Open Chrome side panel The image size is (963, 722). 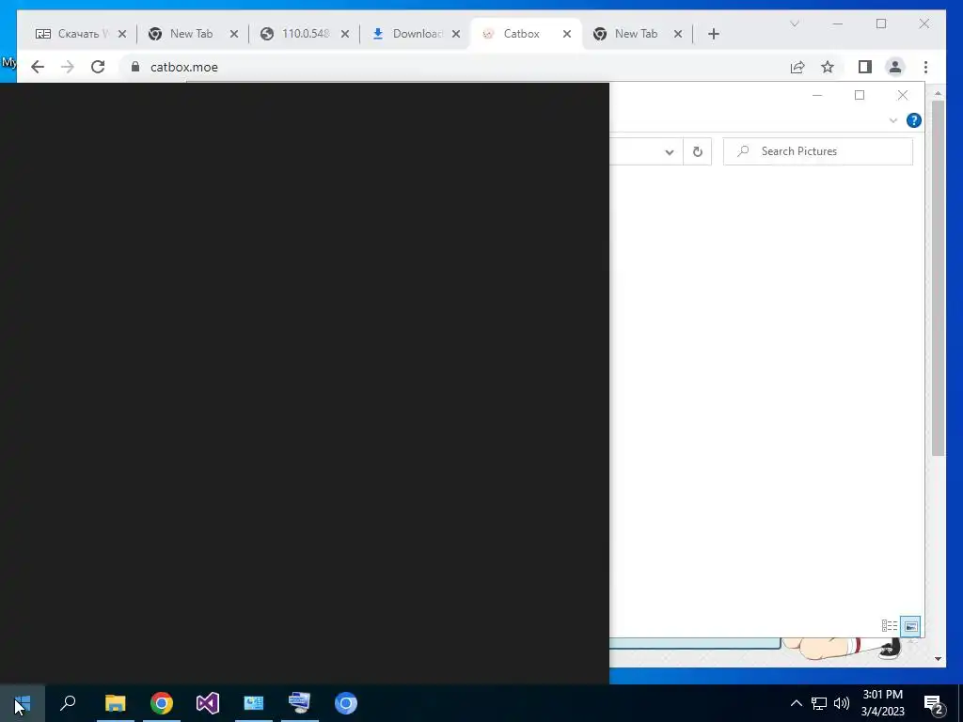point(865,67)
